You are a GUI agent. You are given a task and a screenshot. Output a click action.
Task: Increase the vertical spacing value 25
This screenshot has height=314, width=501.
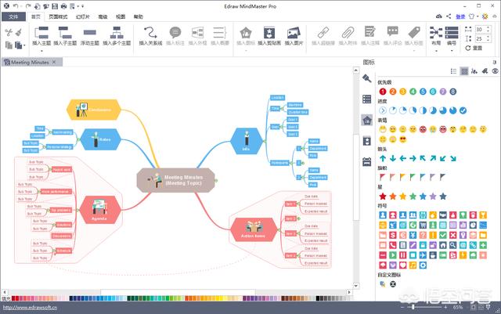488,37
